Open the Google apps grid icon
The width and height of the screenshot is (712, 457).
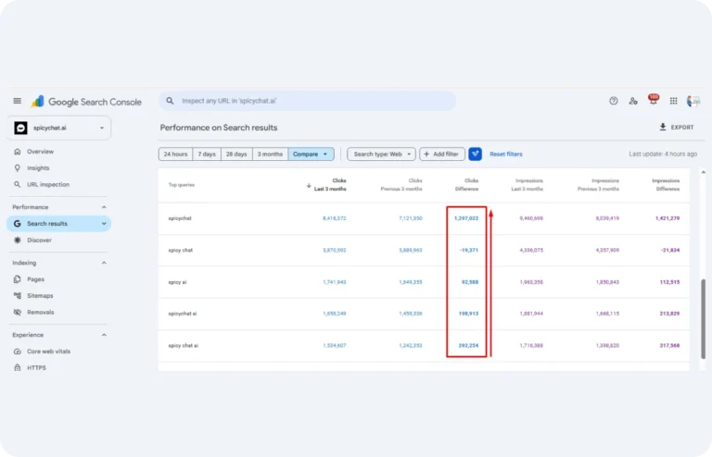(x=673, y=101)
